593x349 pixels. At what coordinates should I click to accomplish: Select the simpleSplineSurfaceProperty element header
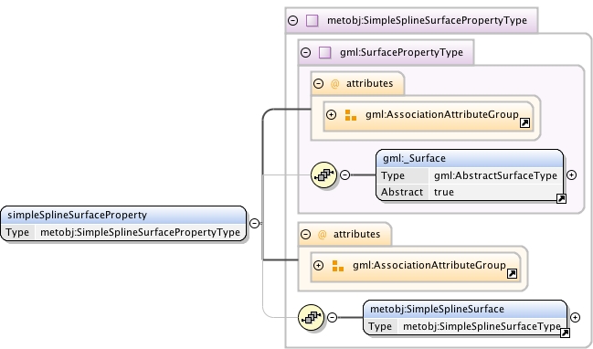pos(123,215)
